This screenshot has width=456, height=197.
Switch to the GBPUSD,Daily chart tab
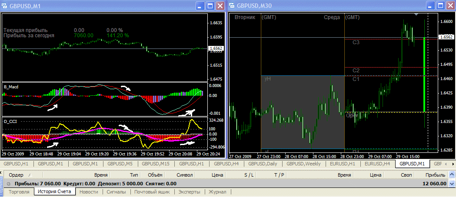pyautogui.click(x=263, y=164)
